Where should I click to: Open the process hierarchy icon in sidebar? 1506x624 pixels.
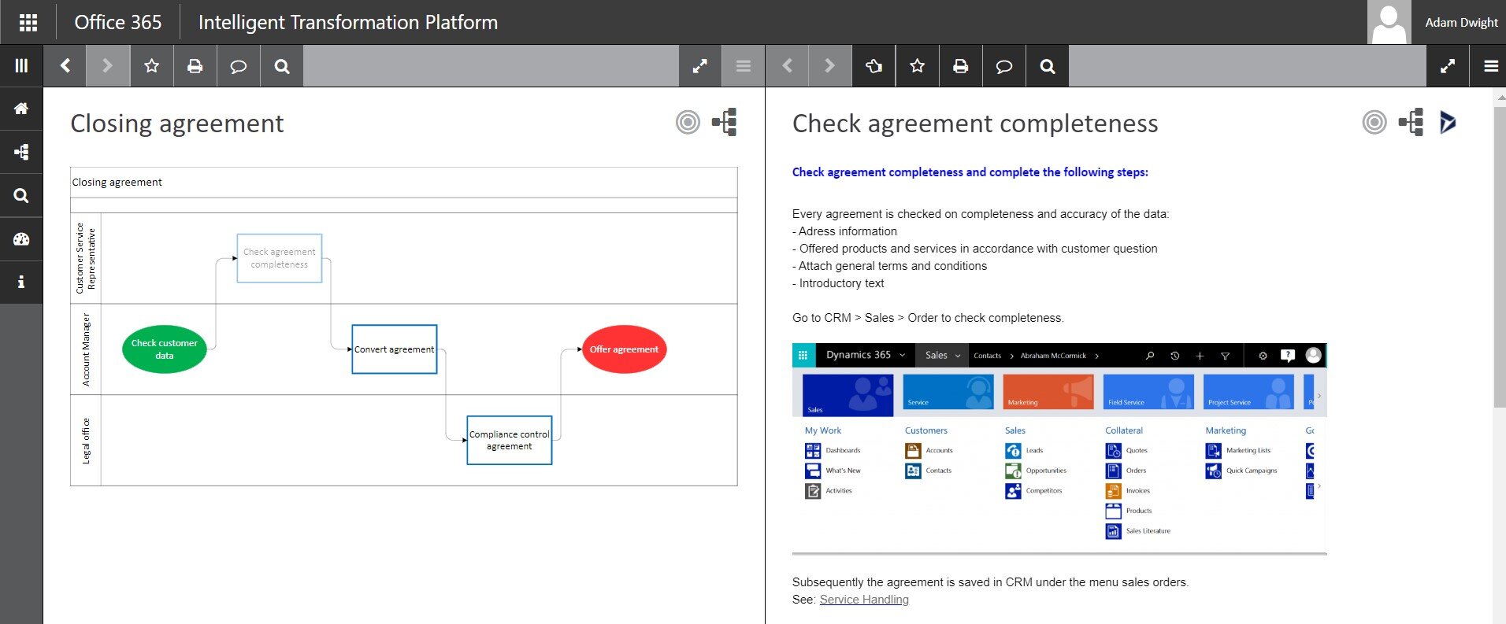pyautogui.click(x=21, y=152)
